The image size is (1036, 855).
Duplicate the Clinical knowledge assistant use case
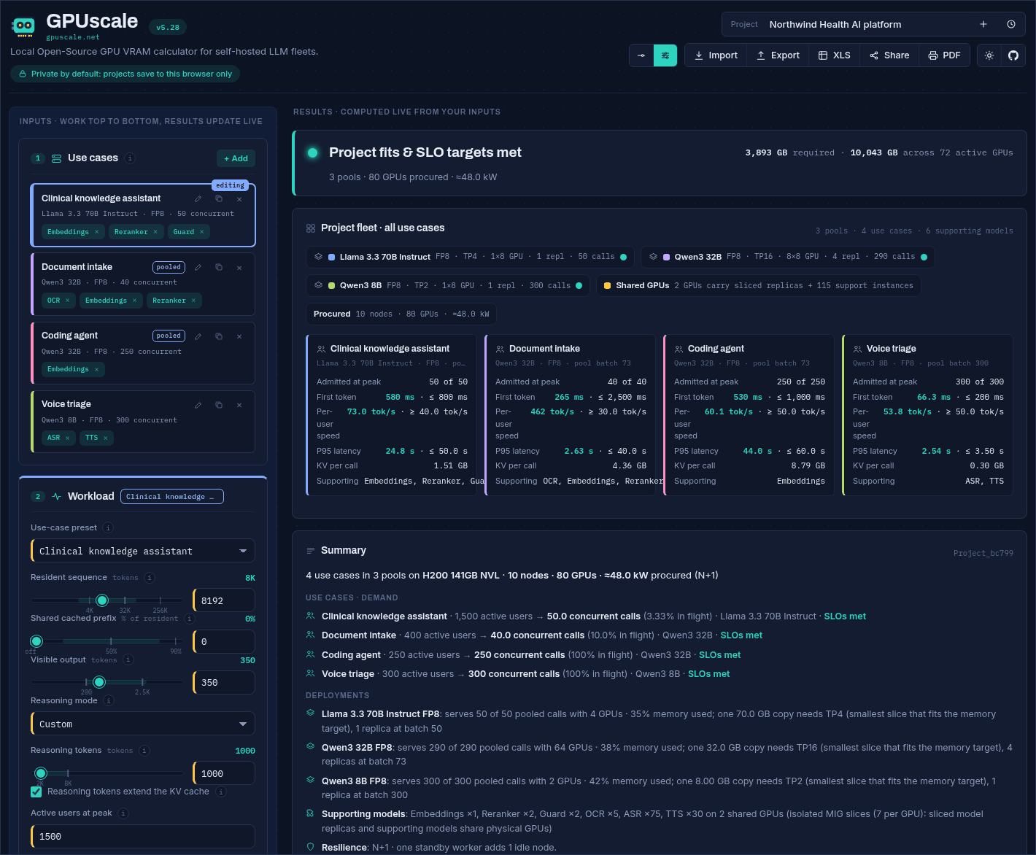(219, 199)
